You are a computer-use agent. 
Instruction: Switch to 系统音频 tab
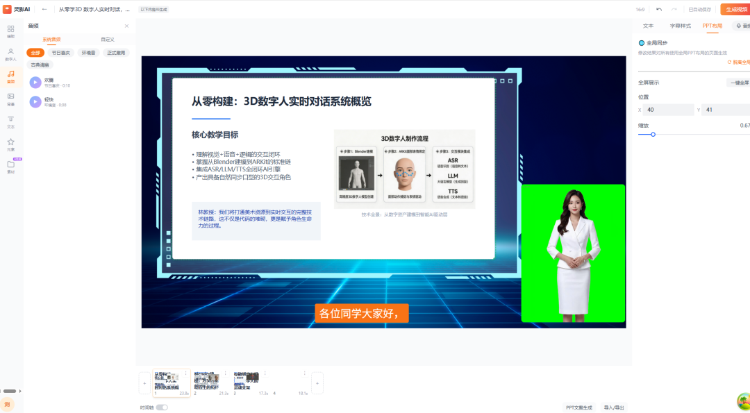[51, 40]
